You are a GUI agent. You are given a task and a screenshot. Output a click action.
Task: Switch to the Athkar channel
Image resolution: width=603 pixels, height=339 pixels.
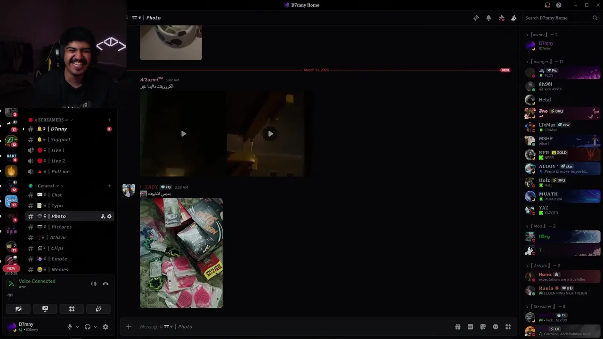click(x=70, y=238)
